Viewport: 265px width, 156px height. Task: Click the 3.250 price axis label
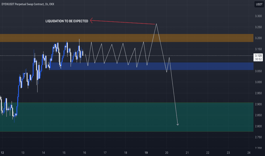coord(258,27)
